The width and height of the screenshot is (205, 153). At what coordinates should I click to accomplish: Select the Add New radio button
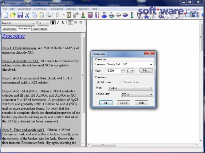(98, 82)
